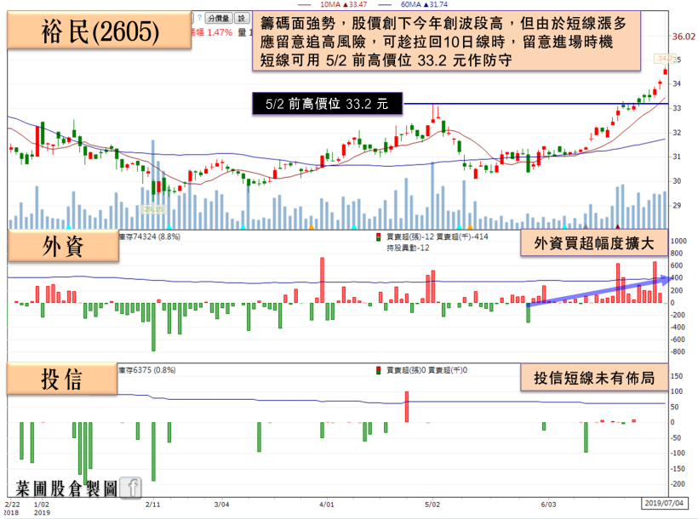The width and height of the screenshot is (698, 519).
Task: Select the 漲幅 1.47% change readout
Action: [212, 32]
